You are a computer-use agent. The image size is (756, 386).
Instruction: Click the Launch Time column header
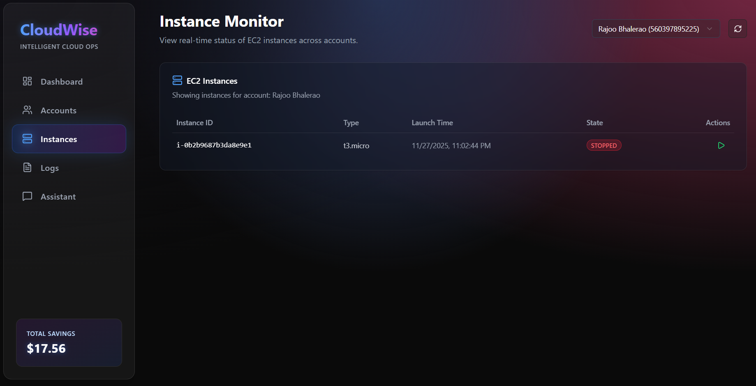pos(432,123)
